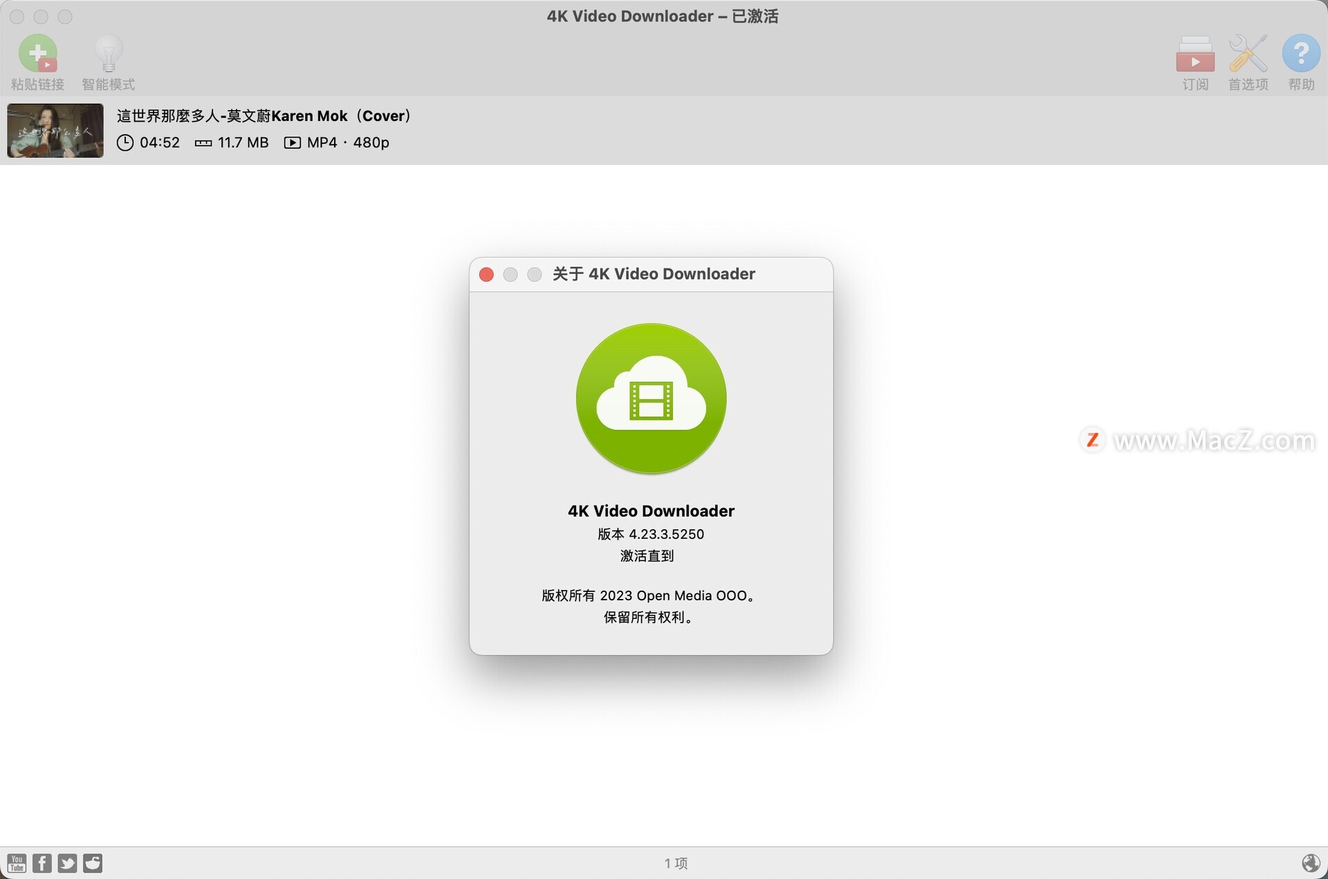This screenshot has width=1328, height=879.
Task: Click the copyright 2023 Open Media text
Action: (x=648, y=595)
